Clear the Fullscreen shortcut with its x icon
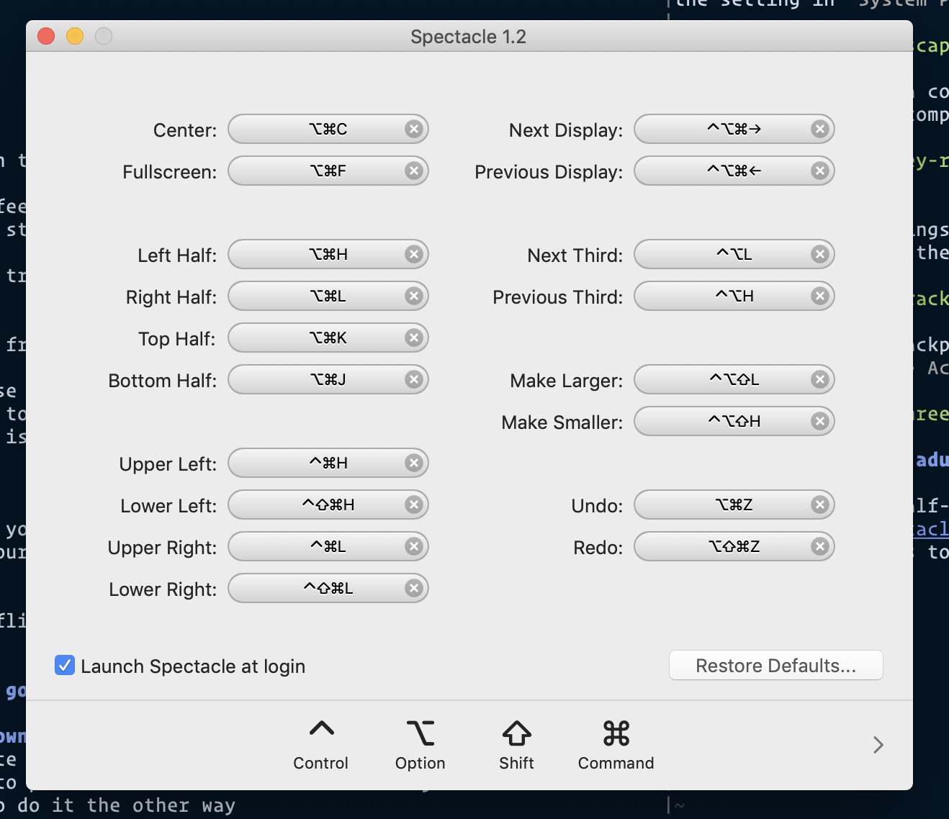 tap(413, 171)
